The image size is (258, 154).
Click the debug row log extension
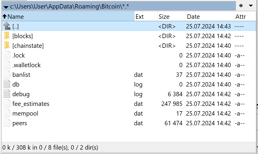[138, 94]
